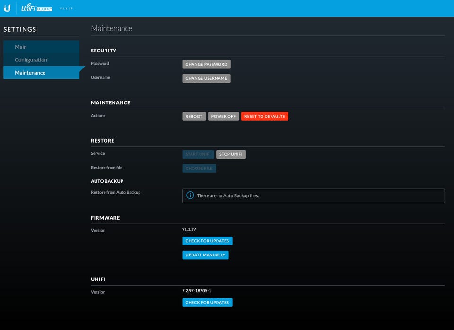
Task: Click Choose File for restore
Action: (199, 168)
